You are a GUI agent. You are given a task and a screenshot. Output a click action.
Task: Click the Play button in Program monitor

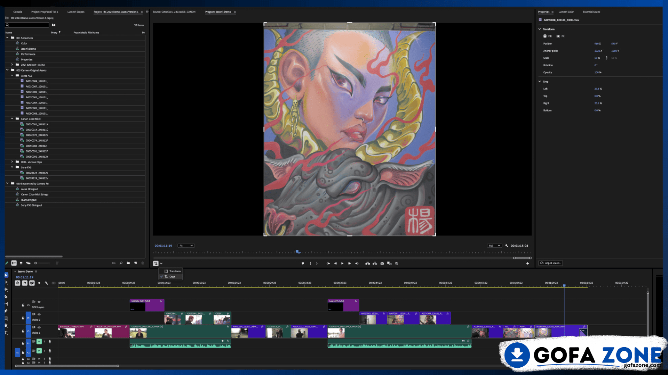342,264
